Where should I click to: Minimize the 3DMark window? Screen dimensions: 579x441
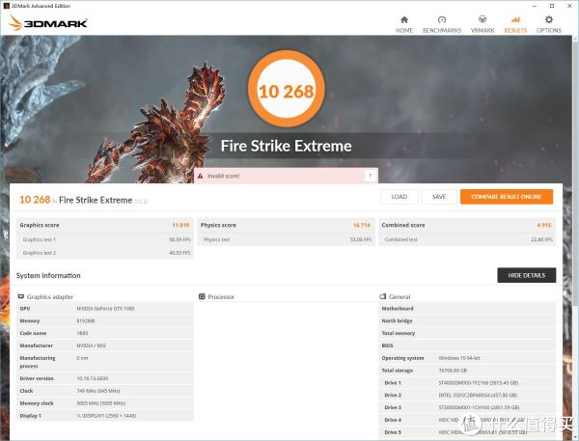[535, 6]
